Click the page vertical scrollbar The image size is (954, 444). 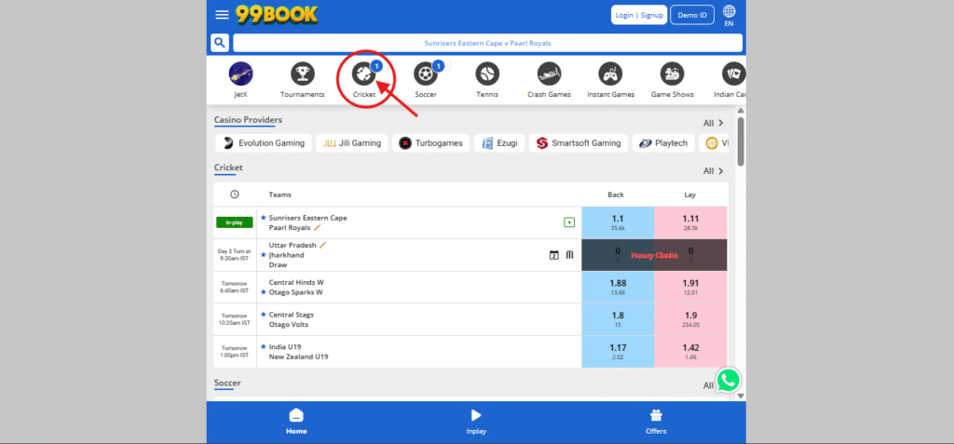pos(741,141)
